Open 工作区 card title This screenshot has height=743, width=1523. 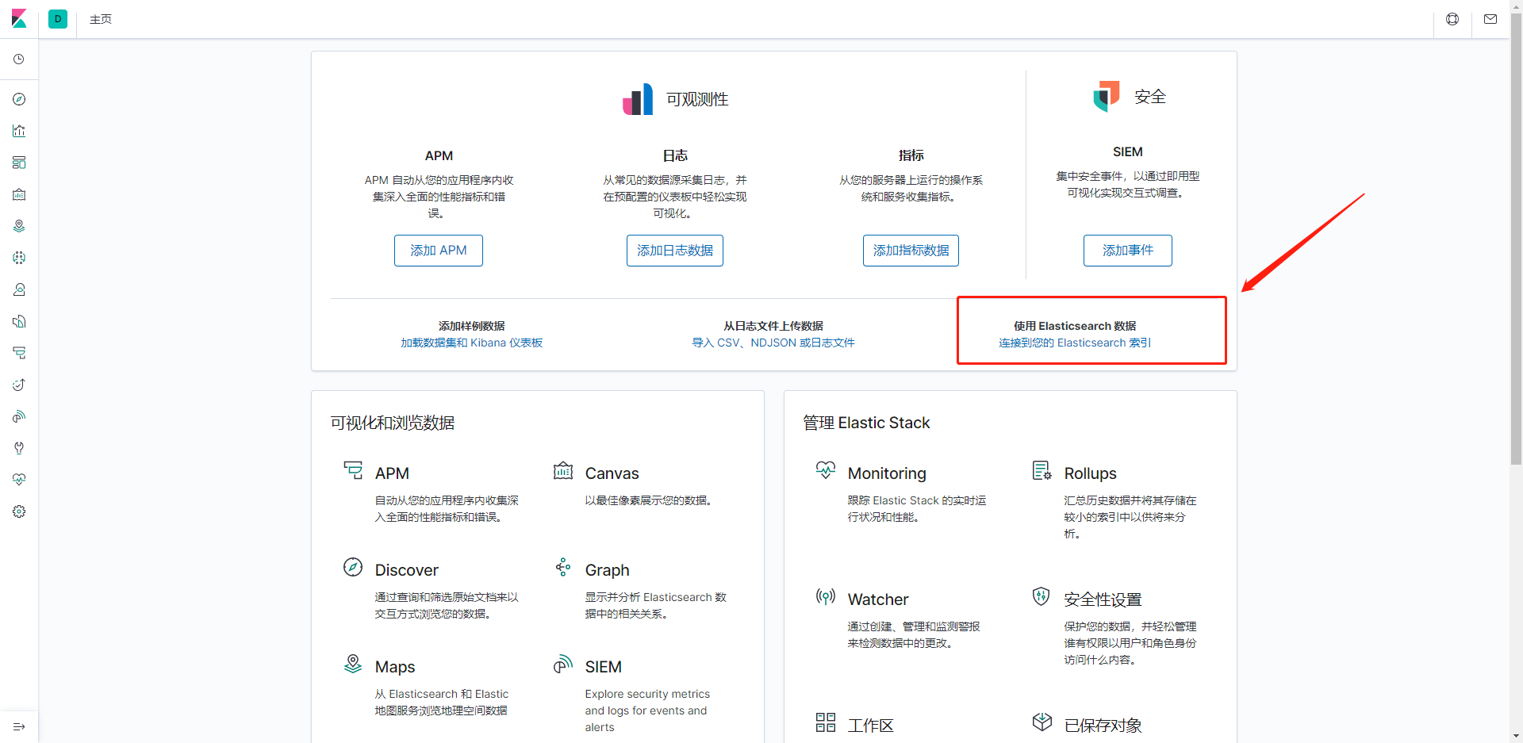[x=870, y=726]
